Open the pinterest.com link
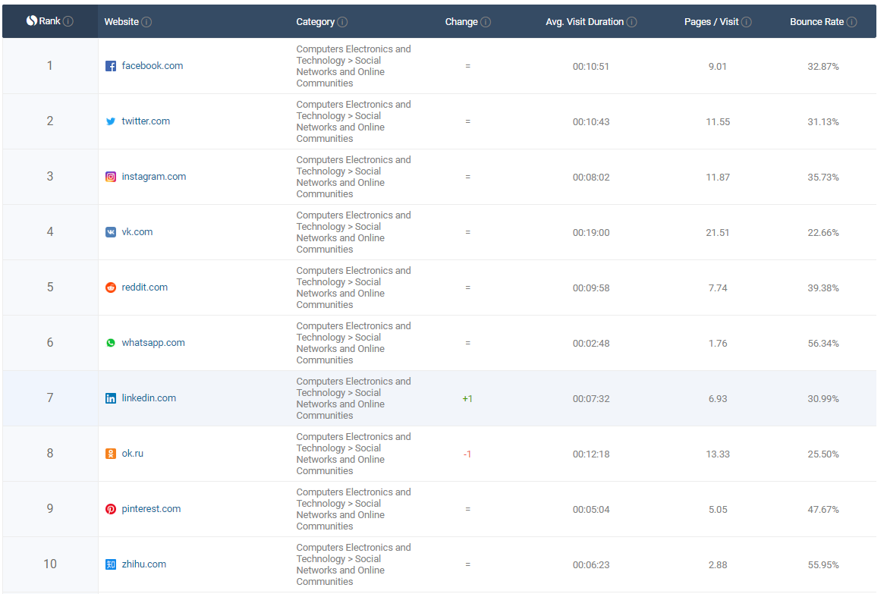This screenshot has width=887, height=594. 151,509
